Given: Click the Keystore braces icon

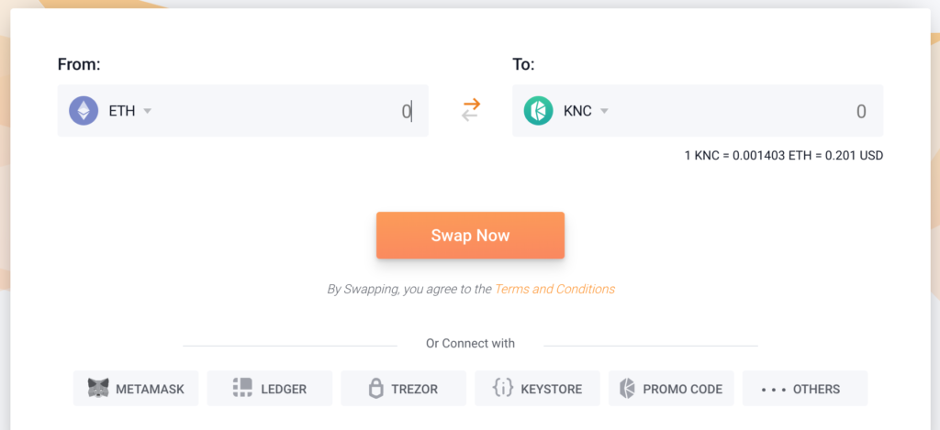Looking at the screenshot, I should tap(502, 388).
